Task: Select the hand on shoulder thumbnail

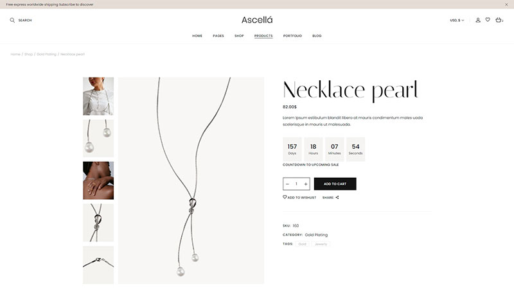Action: (x=98, y=180)
